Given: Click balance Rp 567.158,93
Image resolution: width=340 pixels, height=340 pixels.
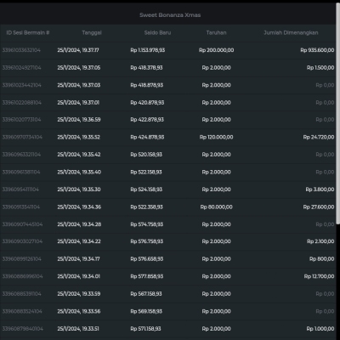Looking at the screenshot, I should click(x=146, y=294).
